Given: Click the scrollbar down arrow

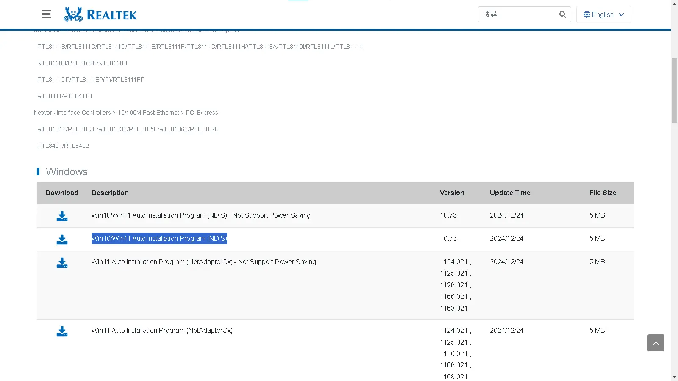Looking at the screenshot, I should tap(674, 377).
